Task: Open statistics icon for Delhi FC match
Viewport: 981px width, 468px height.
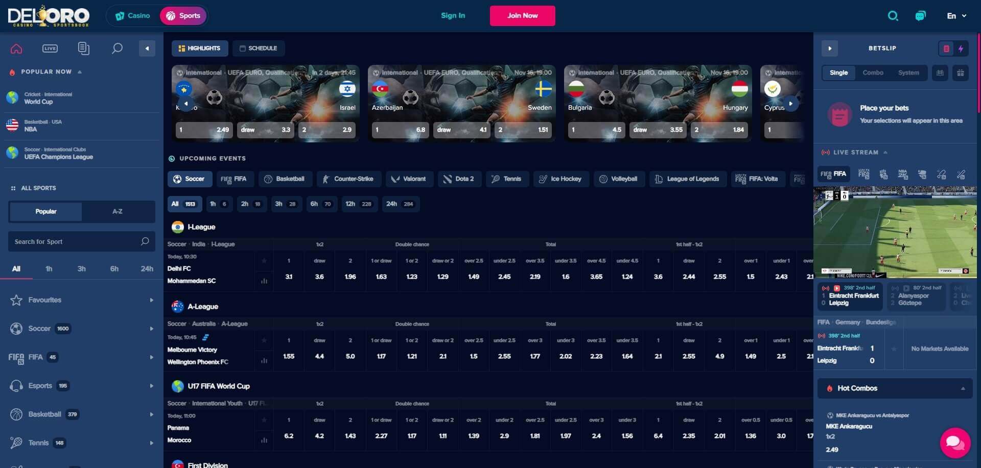Action: [x=264, y=281]
